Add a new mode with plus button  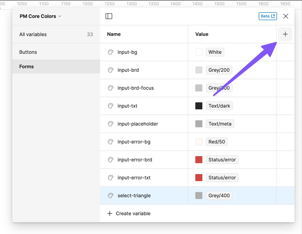pos(285,34)
